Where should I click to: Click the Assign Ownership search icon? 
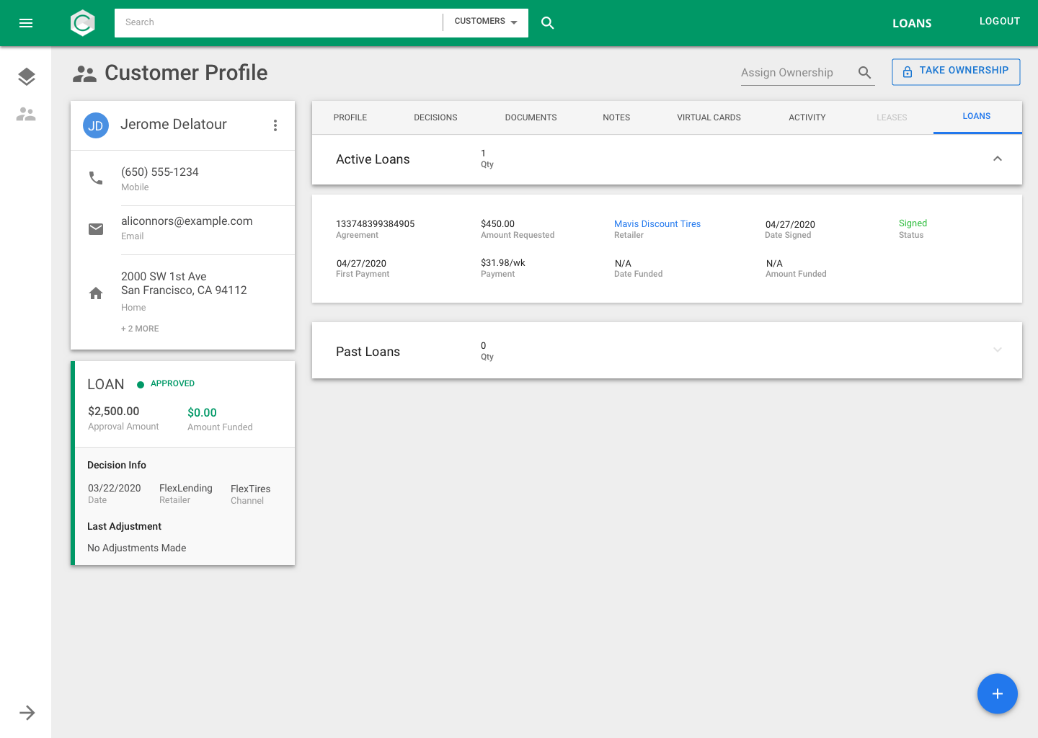click(x=864, y=73)
